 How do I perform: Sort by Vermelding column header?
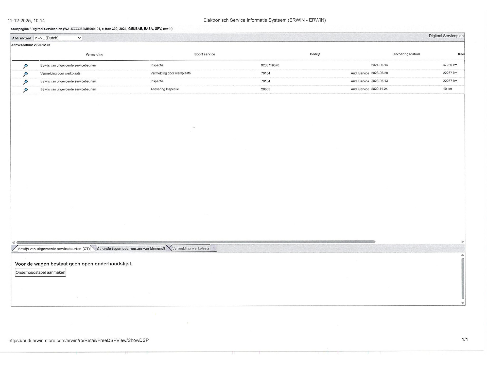[x=94, y=54]
